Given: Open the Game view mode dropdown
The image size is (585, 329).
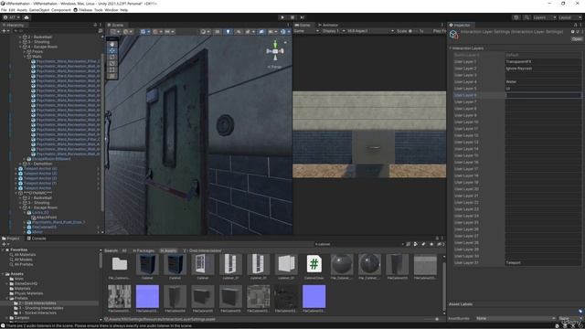Looking at the screenshot, I should pyautogui.click(x=307, y=31).
